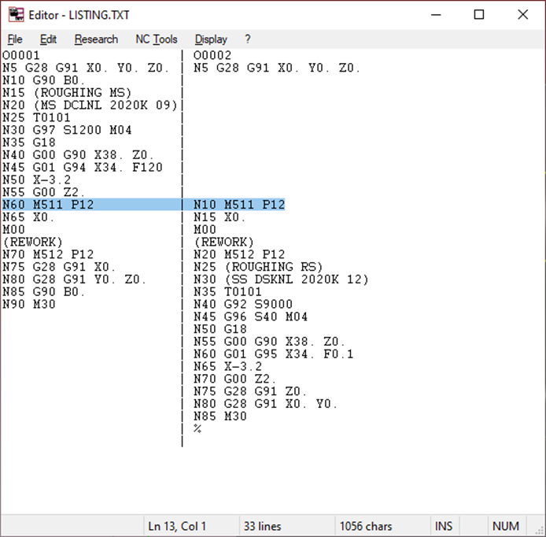
Task: Open the question mark help menu
Action: coord(248,39)
